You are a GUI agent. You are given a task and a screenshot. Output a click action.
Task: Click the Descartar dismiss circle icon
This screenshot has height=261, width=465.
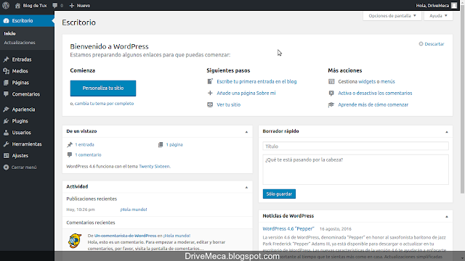tap(421, 43)
